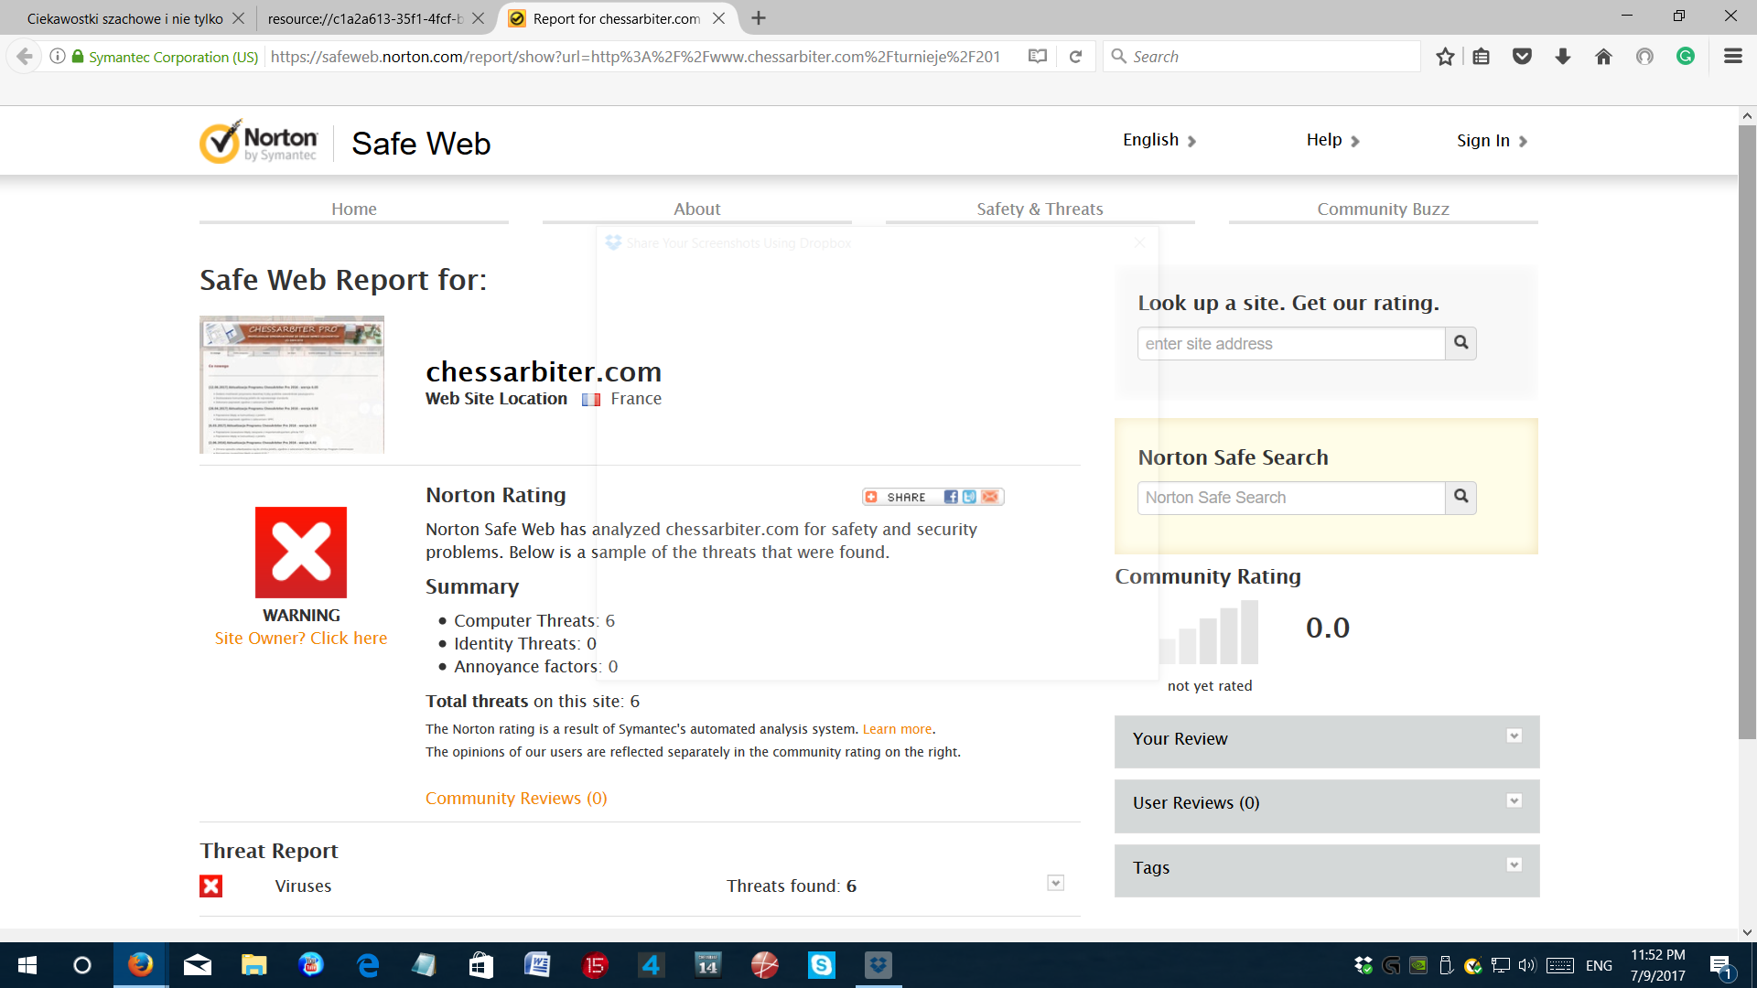Screen dimensions: 1757x988
Task: Open Microsoft Word from taskbar
Action: tap(537, 965)
